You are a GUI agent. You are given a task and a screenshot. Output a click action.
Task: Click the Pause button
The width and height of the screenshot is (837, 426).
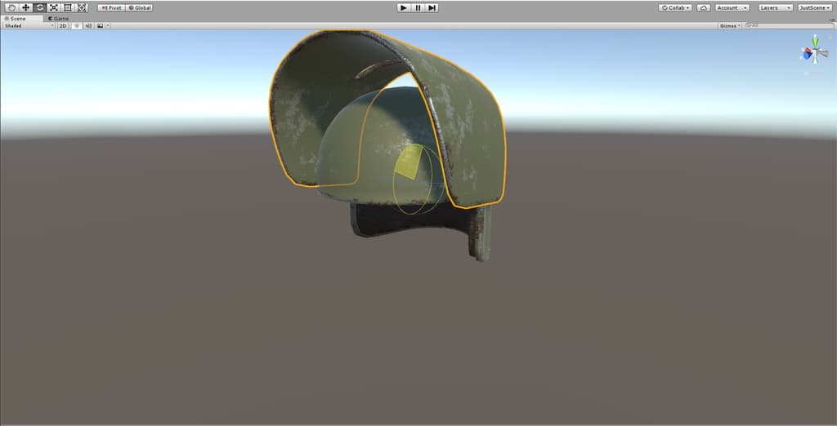(x=418, y=8)
